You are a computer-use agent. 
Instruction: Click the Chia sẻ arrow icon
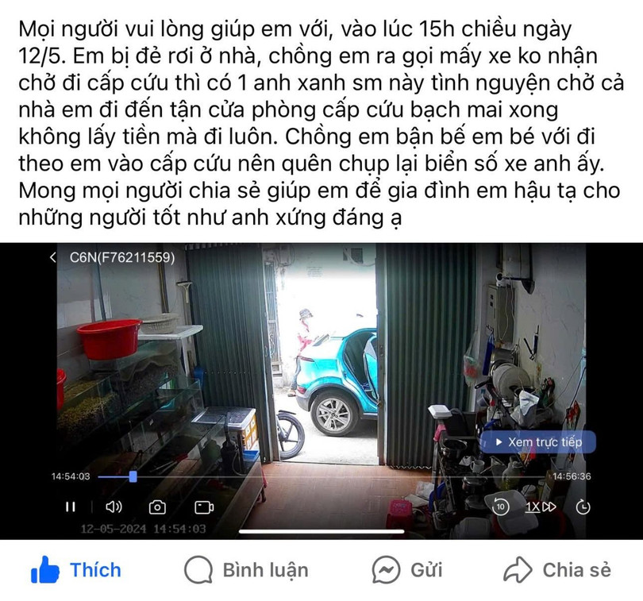[x=518, y=569]
